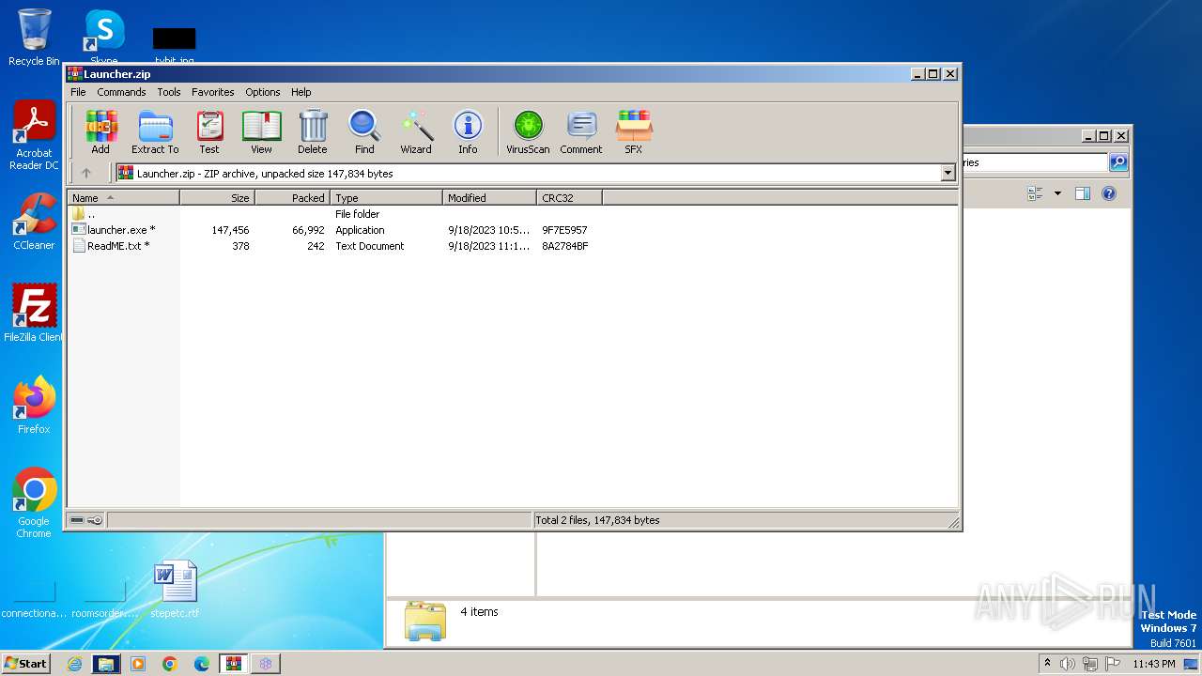Sort by the Modified column header
Viewport: 1202px width, 676px height.
pyautogui.click(x=489, y=198)
